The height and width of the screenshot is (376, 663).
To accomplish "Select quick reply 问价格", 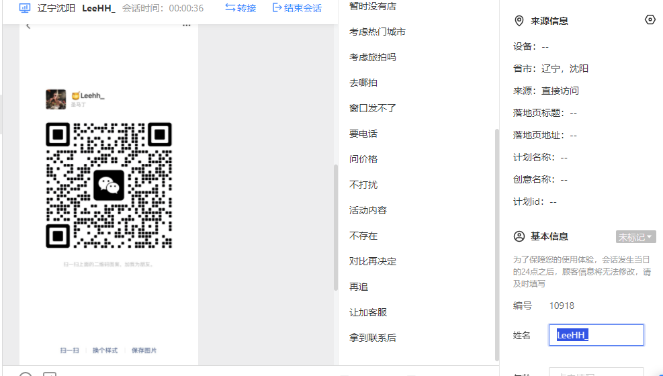I will tap(363, 159).
